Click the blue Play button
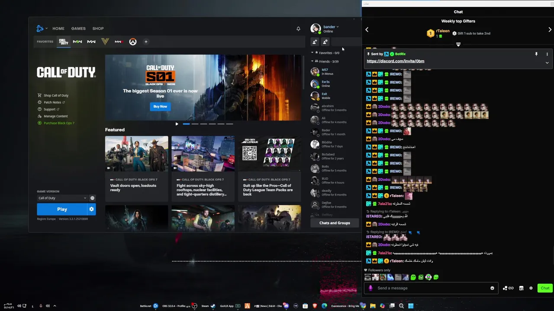This screenshot has width=554, height=311. point(62,209)
